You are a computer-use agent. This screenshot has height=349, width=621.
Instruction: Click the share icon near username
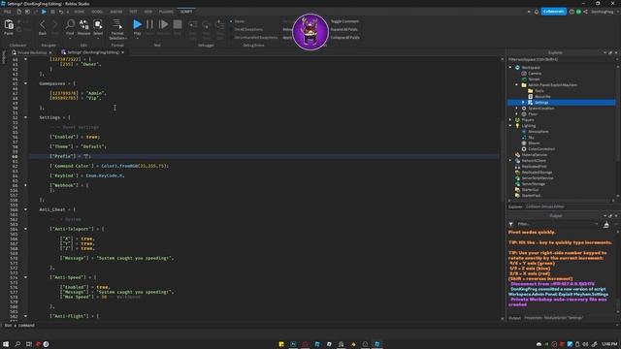(585, 12)
